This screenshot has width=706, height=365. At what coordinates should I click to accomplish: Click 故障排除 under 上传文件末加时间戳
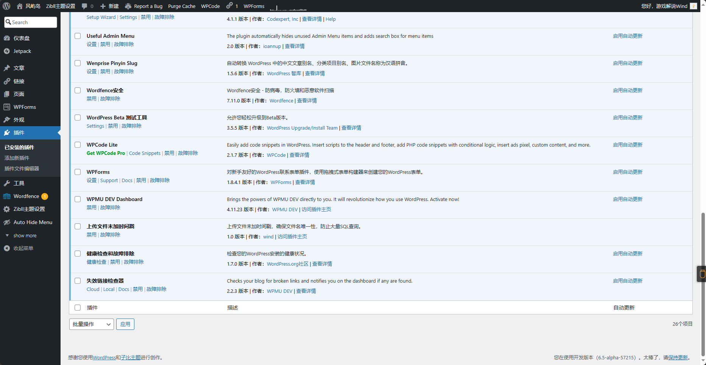click(110, 235)
